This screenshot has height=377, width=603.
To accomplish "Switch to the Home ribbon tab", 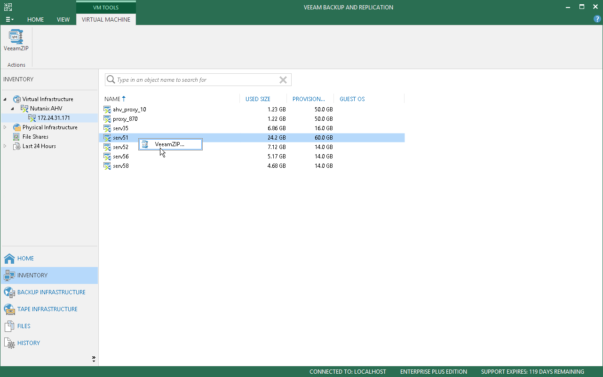I will [x=35, y=20].
